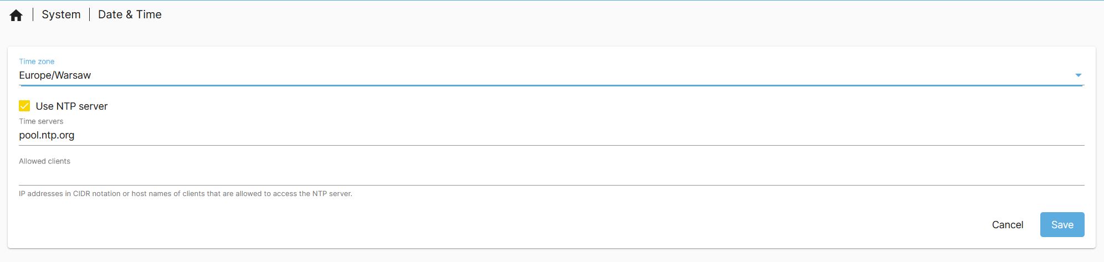Click the CIDR notation hint text
The image size is (1104, 262).
(186, 194)
